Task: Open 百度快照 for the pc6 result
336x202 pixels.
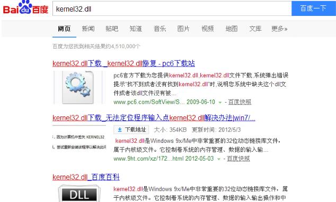Action: coord(240,102)
